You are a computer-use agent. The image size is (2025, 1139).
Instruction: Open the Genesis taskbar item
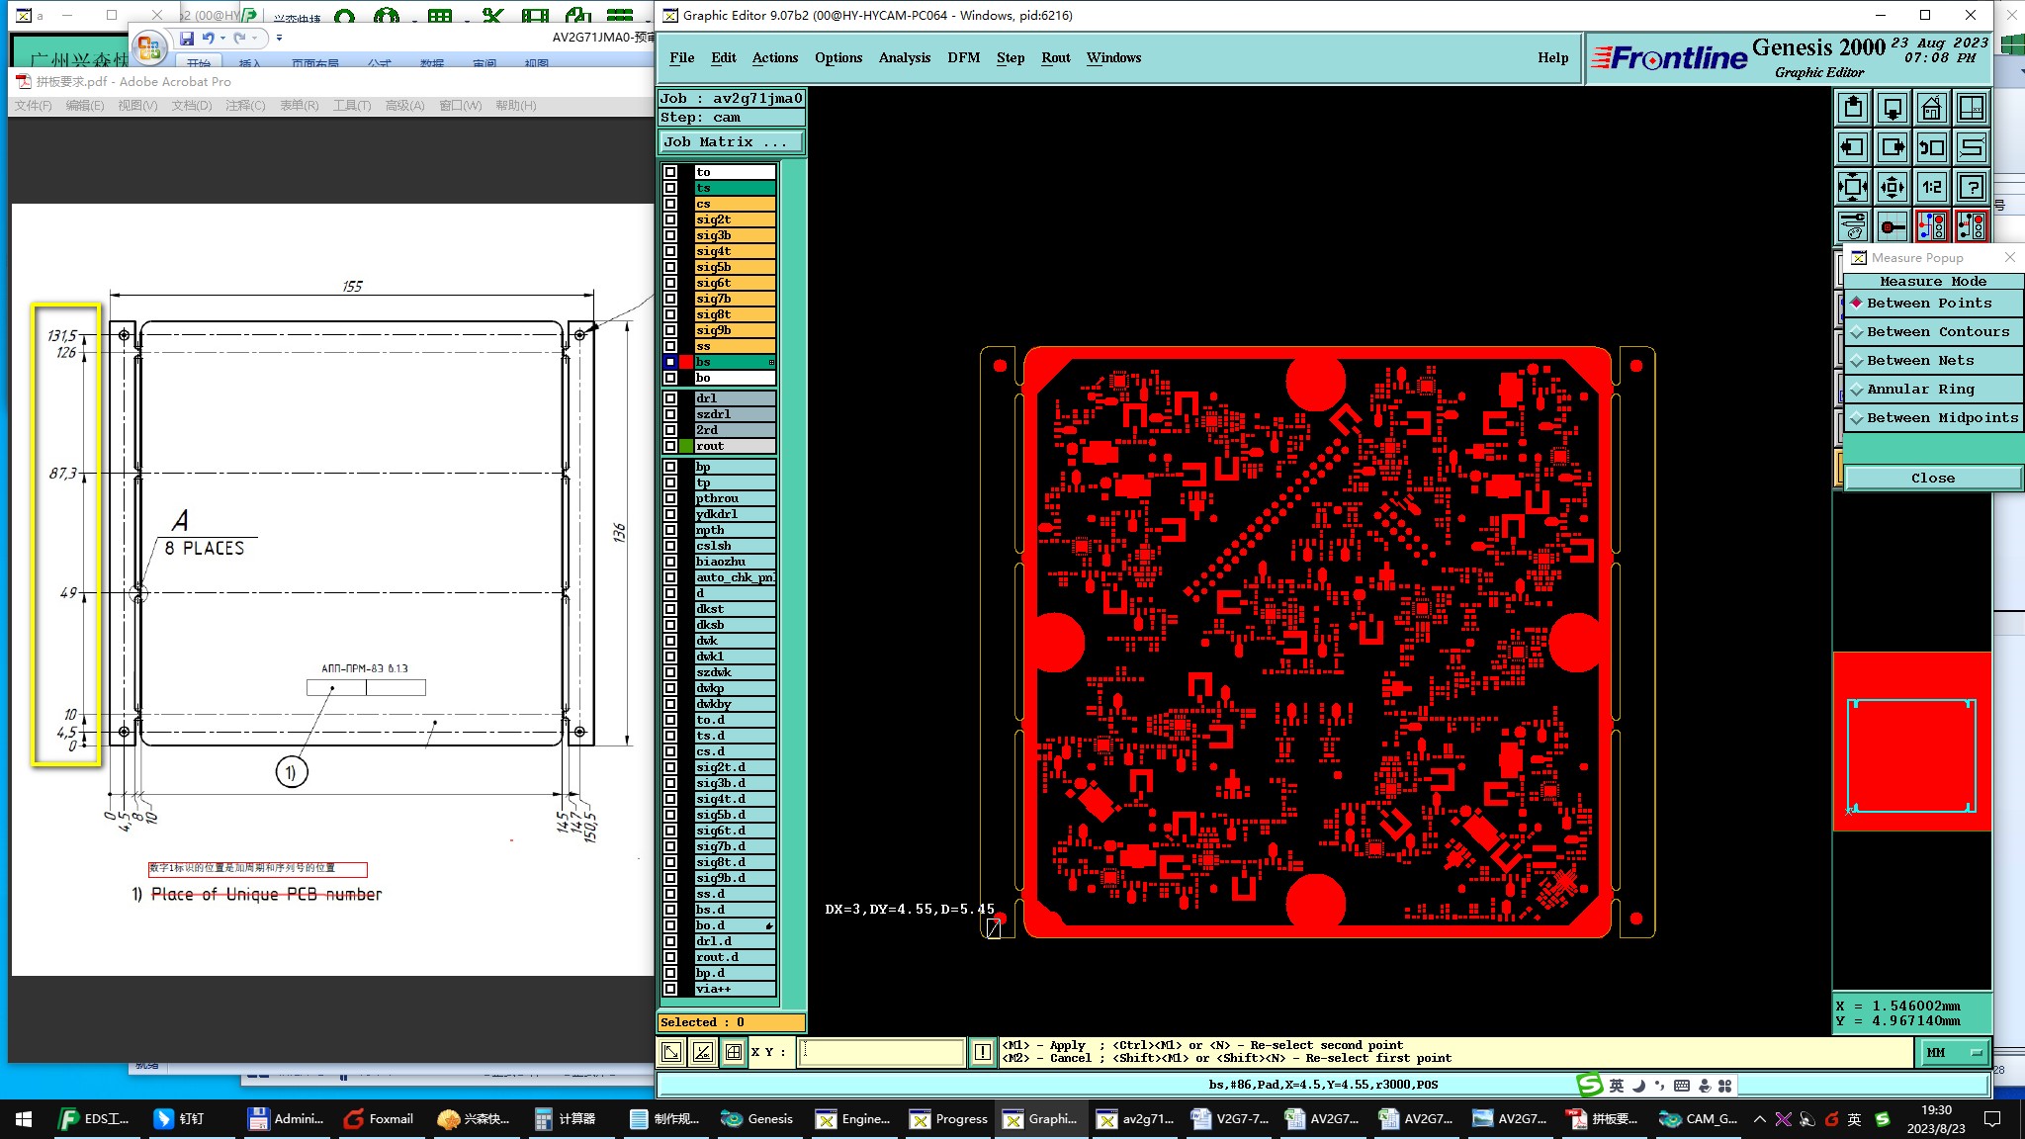[x=757, y=1118]
